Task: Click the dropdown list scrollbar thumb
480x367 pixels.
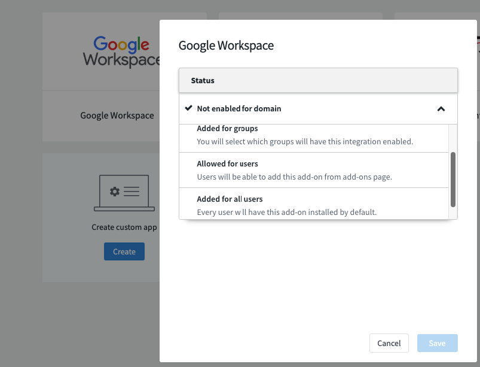Action: pyautogui.click(x=453, y=180)
